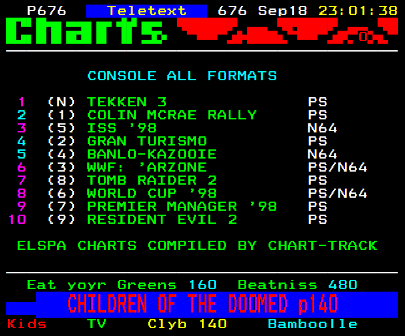Select the RESIDENT EVIL 2 entry
The width and height of the screenshot is (405, 336).
162,219
